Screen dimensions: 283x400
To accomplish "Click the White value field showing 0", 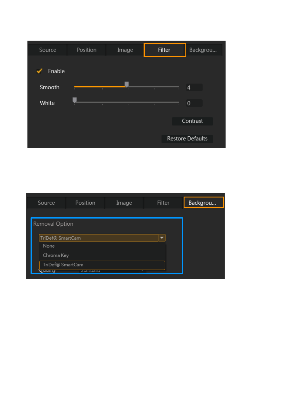I will pos(194,103).
